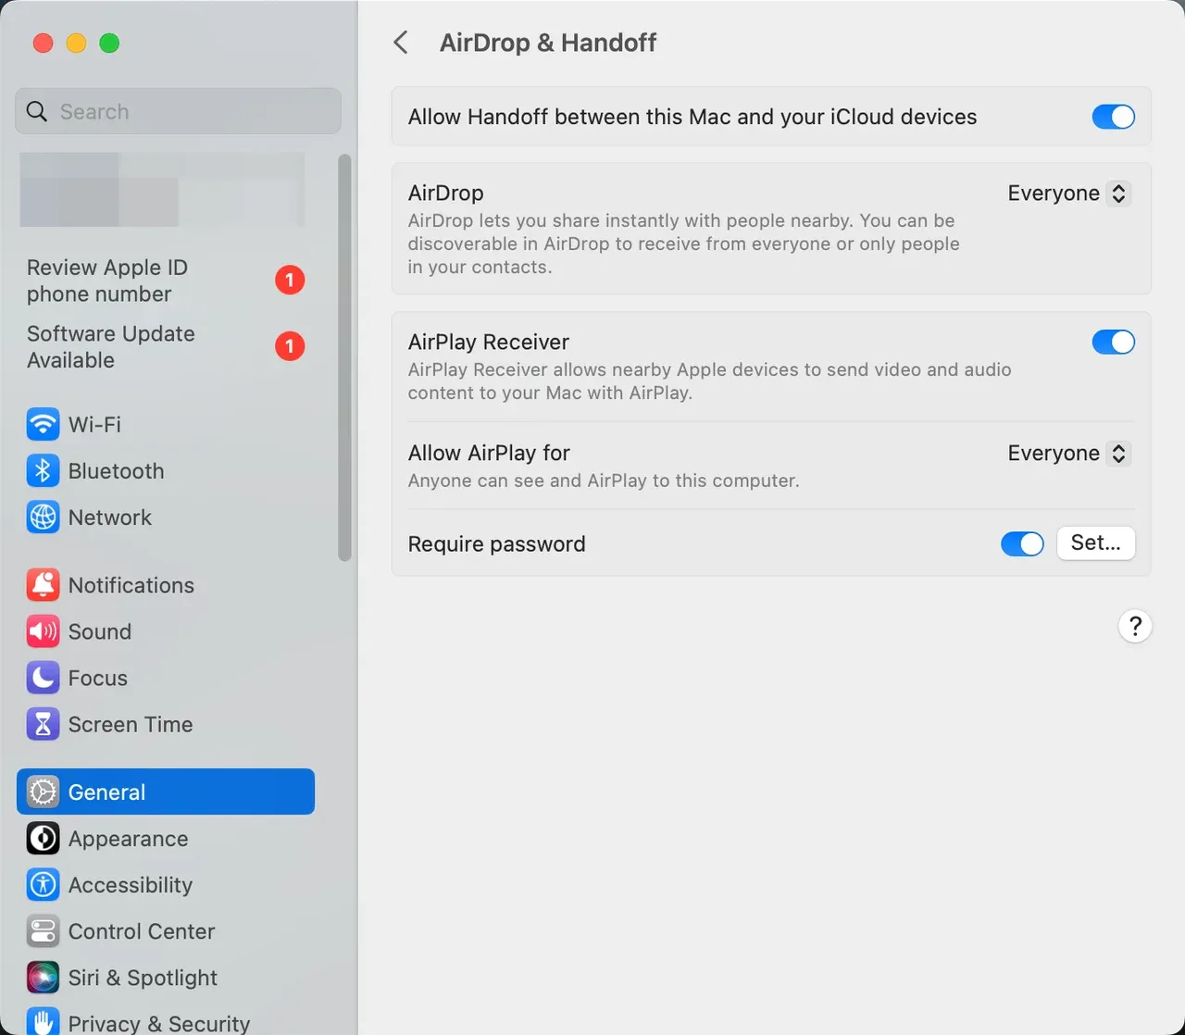
Task: Select the Focus moon icon
Action: coord(43,678)
